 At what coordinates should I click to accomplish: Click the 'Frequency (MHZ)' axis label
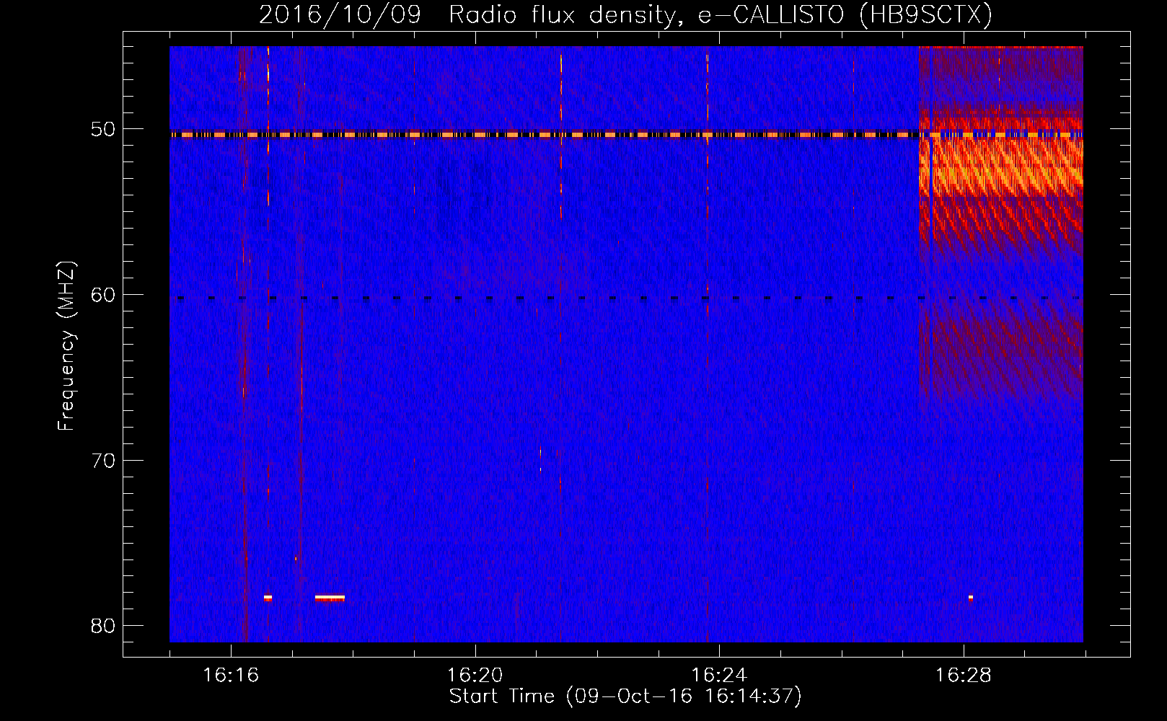coord(66,346)
